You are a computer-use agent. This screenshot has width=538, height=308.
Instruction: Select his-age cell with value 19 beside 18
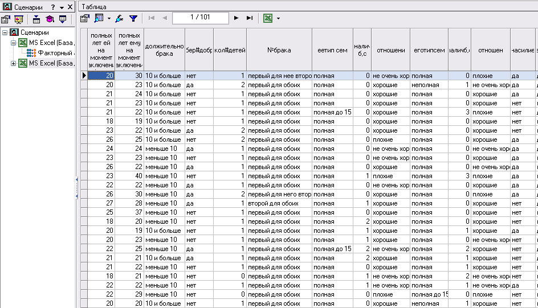(129, 121)
